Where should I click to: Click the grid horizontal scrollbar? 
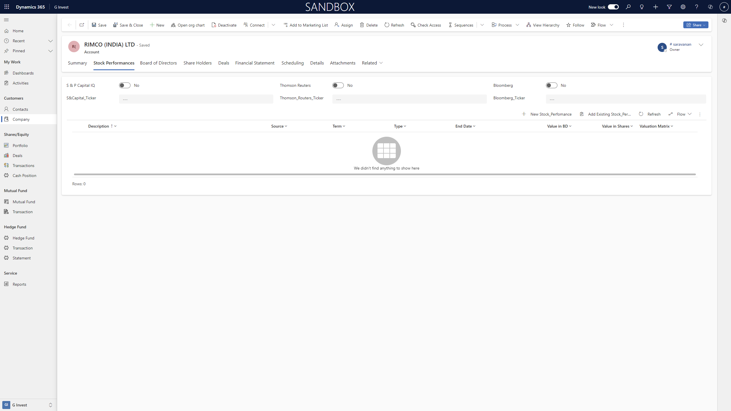click(385, 174)
